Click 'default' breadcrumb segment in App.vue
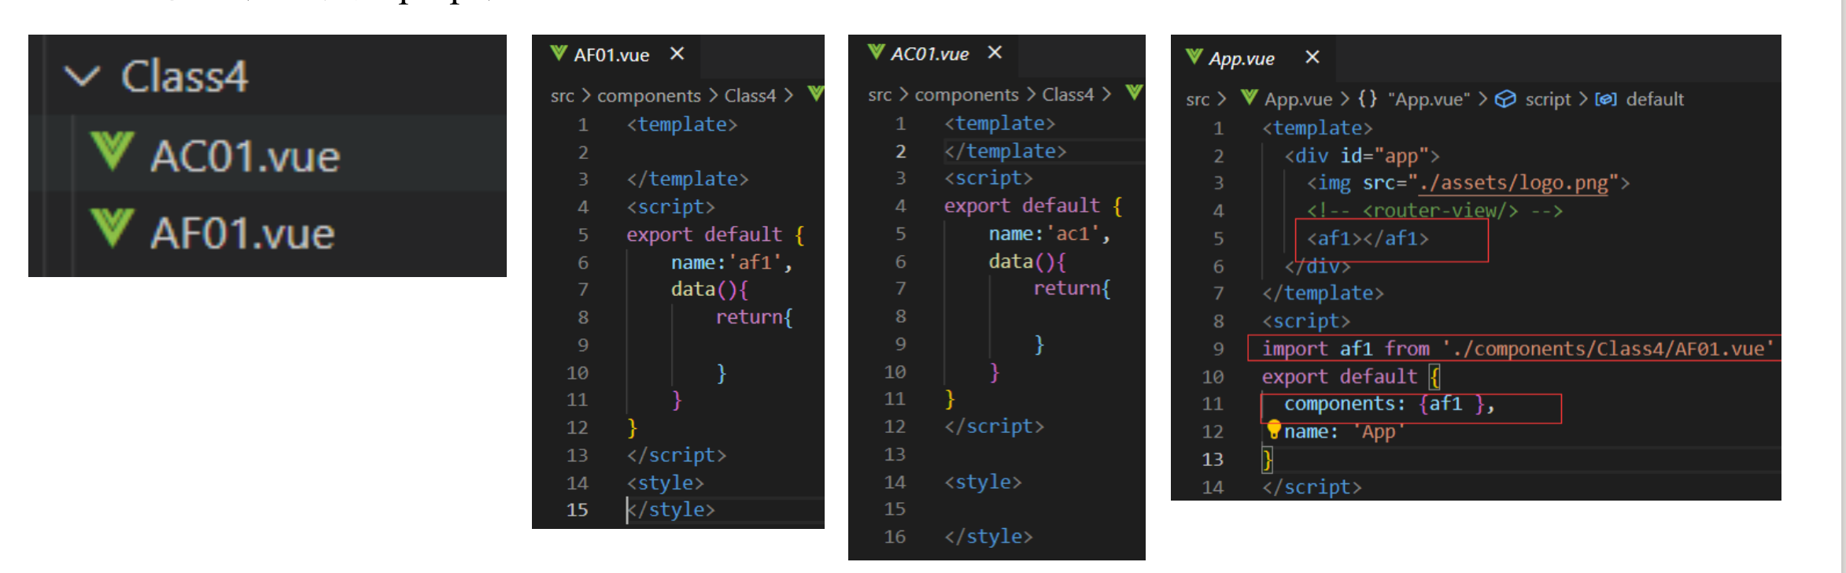The height and width of the screenshot is (573, 1846). (1655, 99)
